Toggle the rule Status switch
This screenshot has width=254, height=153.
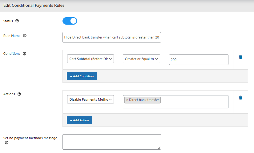pyautogui.click(x=70, y=21)
